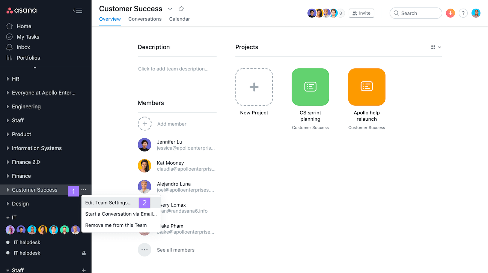
Task: Click the Invite button
Action: [x=361, y=13]
